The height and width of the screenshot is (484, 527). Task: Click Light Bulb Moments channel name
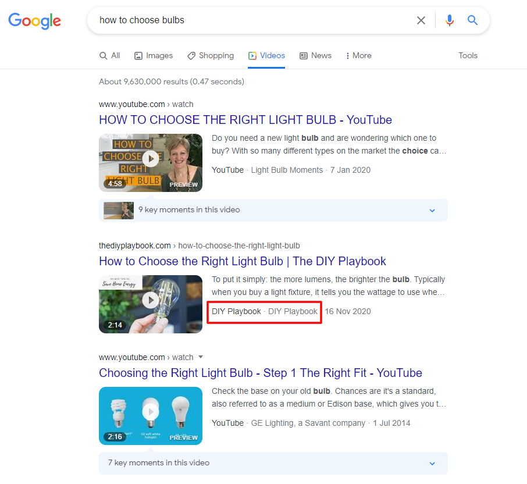click(x=287, y=170)
